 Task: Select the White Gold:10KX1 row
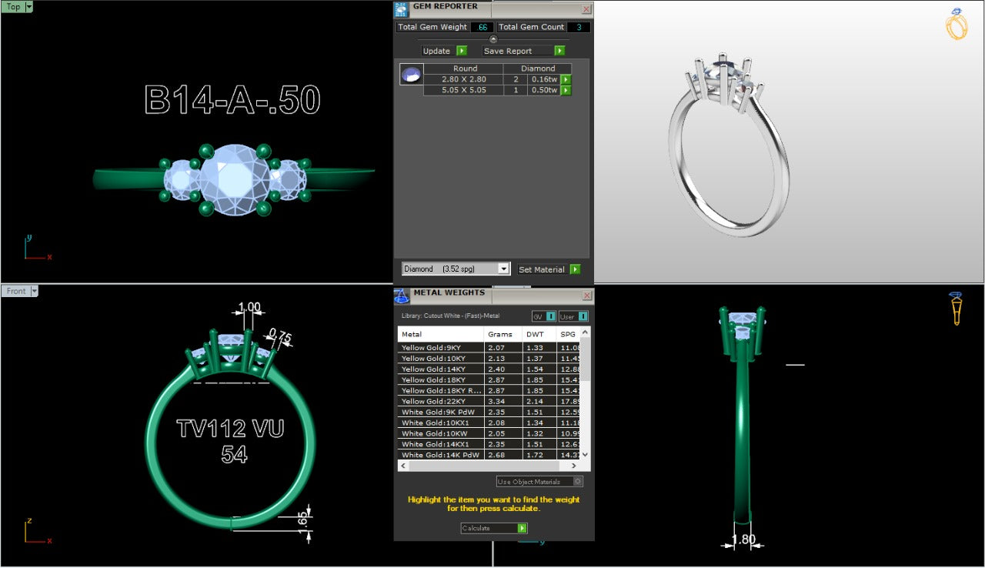click(x=489, y=423)
